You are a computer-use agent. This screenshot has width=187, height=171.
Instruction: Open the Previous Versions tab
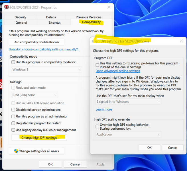click(88, 17)
